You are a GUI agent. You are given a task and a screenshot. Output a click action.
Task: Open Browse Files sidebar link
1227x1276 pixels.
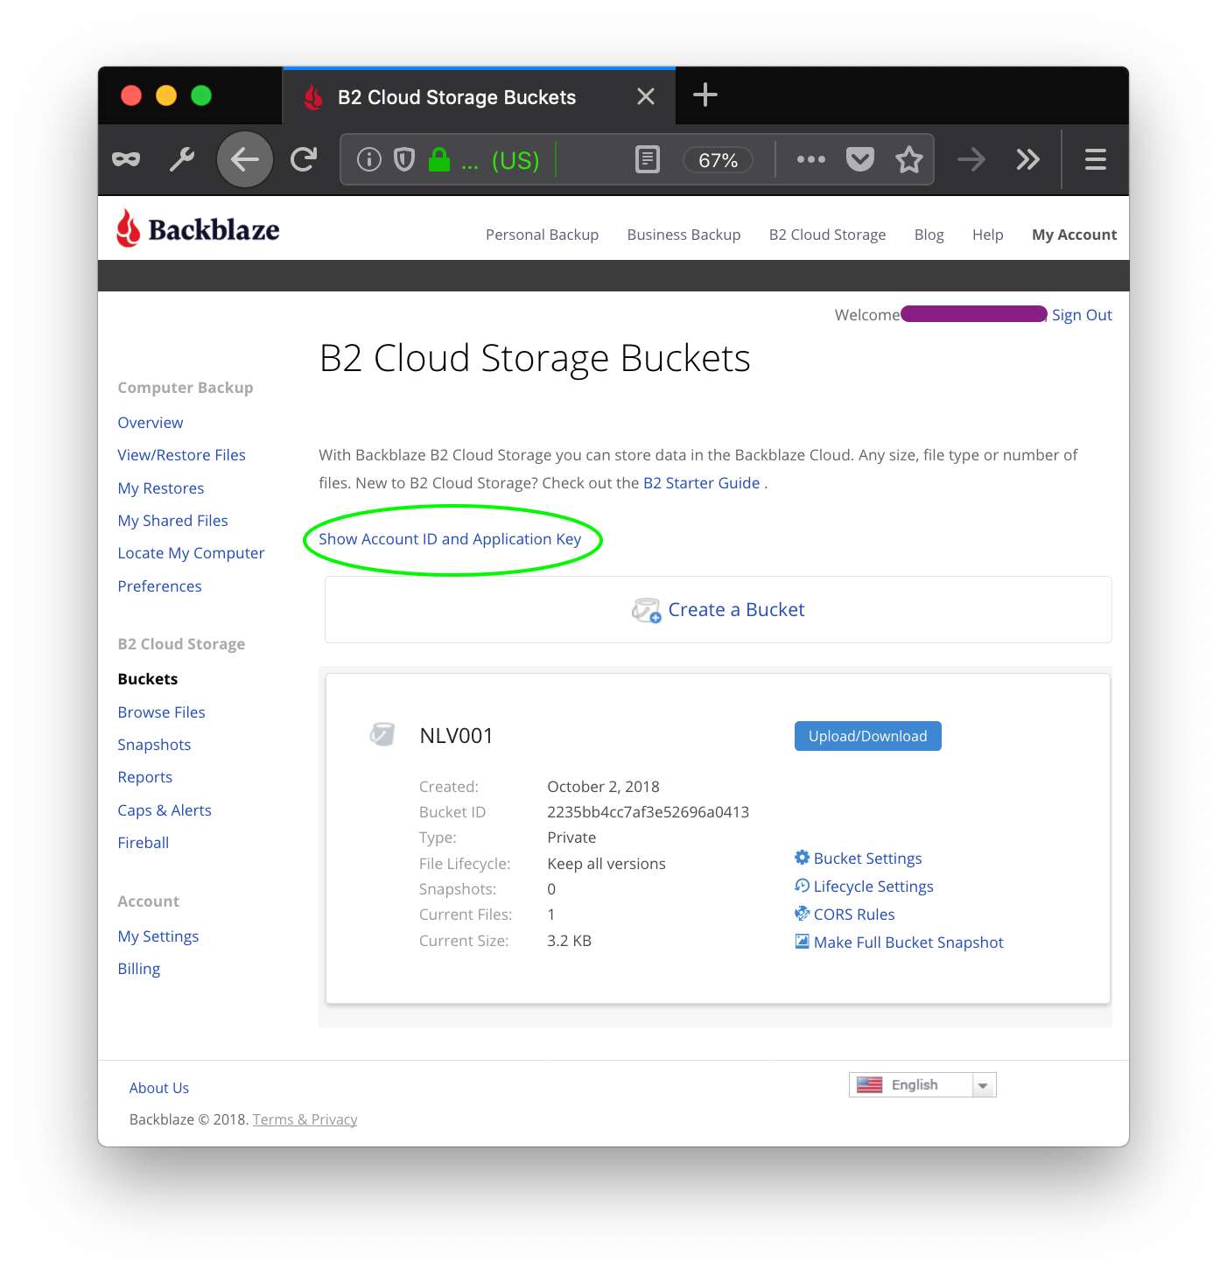(x=162, y=712)
